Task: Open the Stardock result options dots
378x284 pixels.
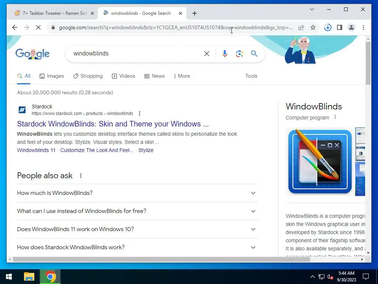Action: pyautogui.click(x=139, y=114)
